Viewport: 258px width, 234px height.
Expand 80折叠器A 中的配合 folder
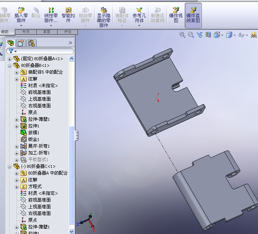tap(16, 173)
